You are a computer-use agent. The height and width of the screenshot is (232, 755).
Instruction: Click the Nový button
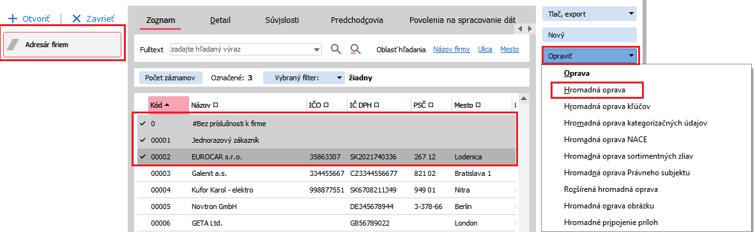(x=590, y=35)
